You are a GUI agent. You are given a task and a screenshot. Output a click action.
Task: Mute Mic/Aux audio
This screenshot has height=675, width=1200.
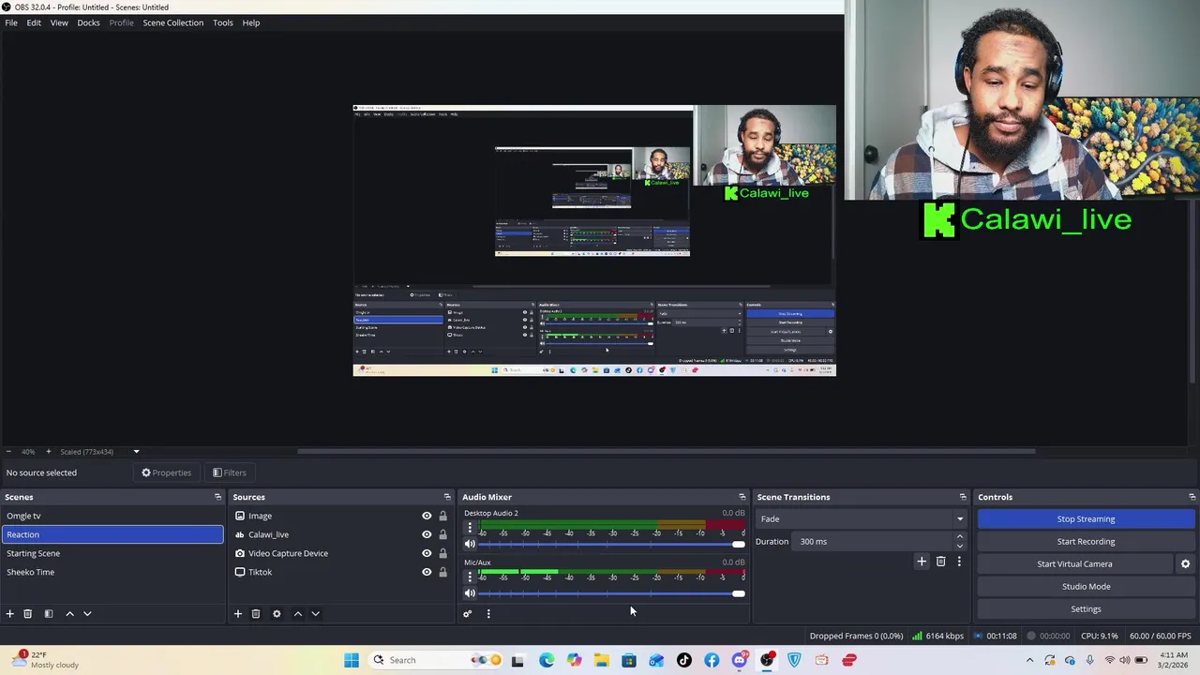tap(470, 593)
